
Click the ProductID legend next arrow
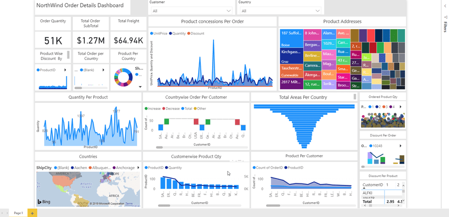click(65, 70)
